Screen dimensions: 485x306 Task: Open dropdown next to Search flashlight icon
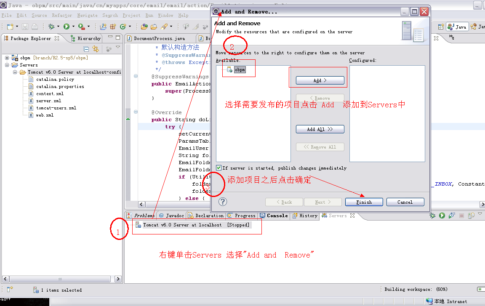point(171,27)
